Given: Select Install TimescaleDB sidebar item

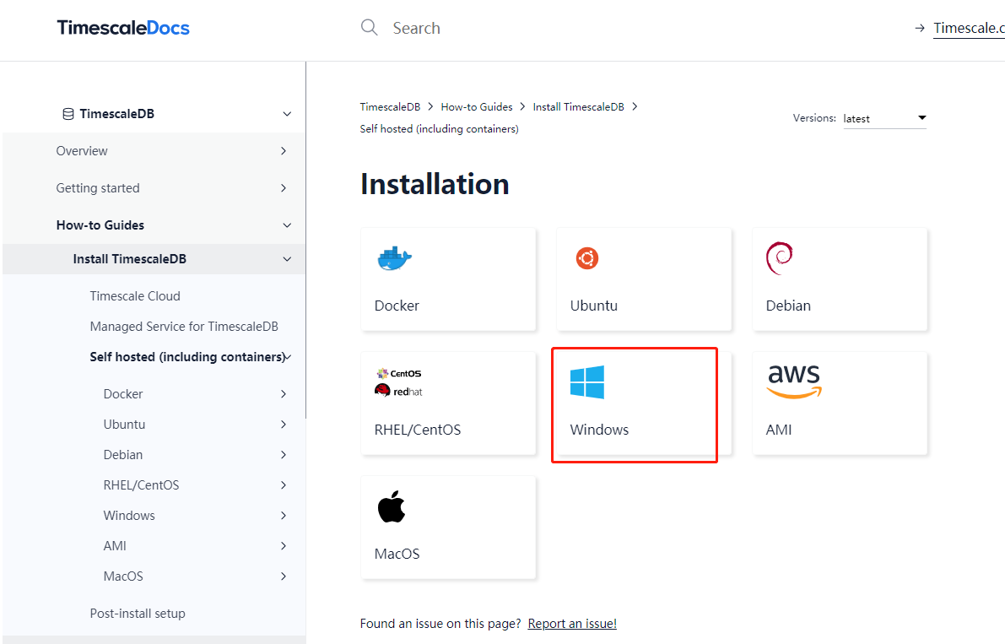Looking at the screenshot, I should click(x=129, y=259).
